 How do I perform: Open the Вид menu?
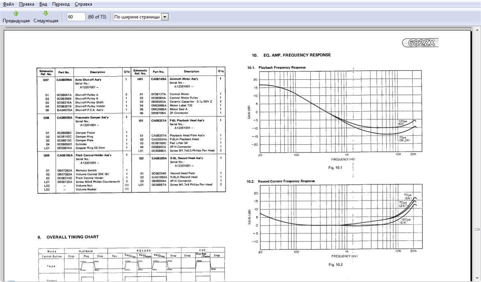pos(43,4)
